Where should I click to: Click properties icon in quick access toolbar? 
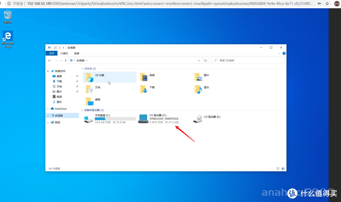tap(55, 48)
